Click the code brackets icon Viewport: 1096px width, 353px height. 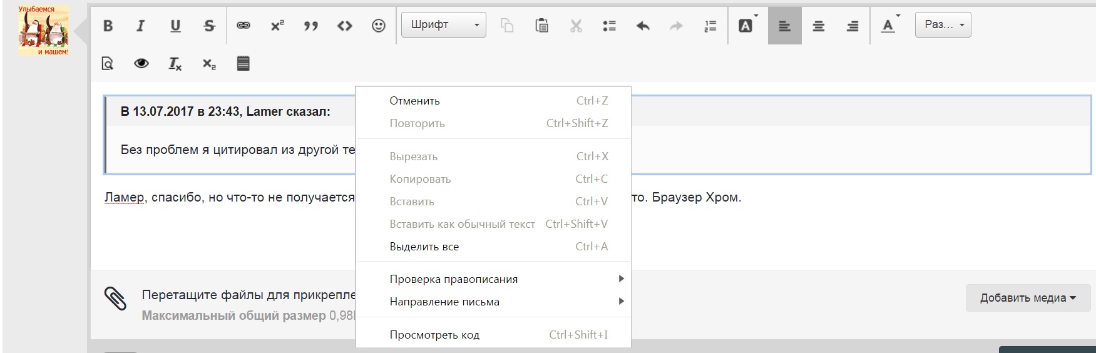[x=344, y=26]
